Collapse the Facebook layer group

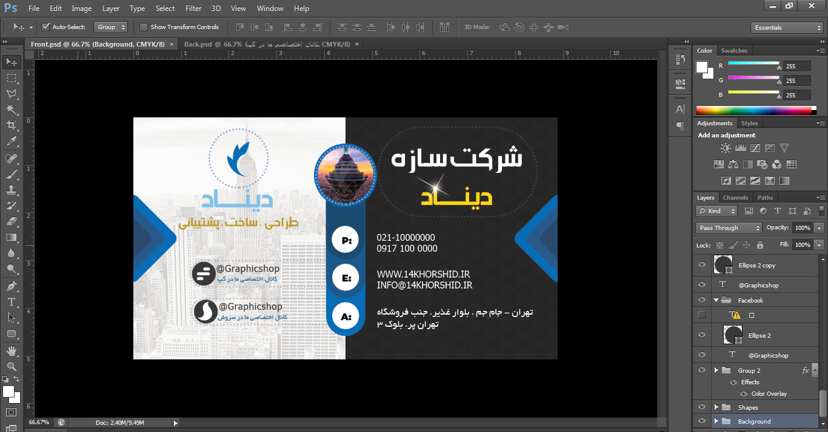pos(716,300)
